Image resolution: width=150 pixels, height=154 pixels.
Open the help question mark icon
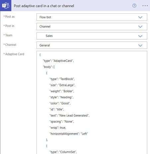tap(134, 6)
